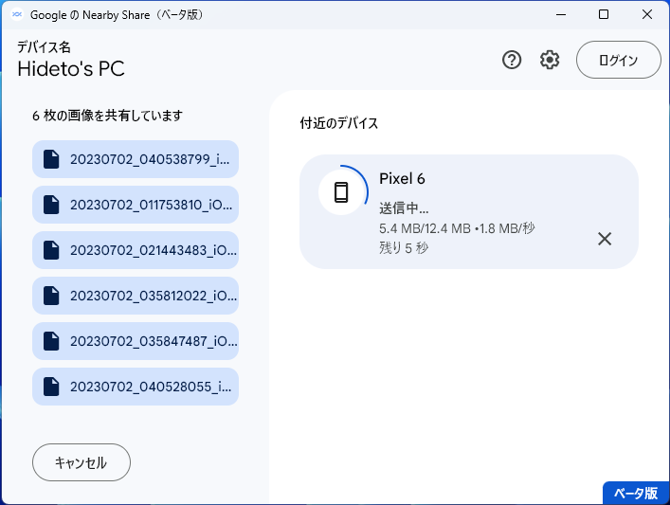Click file icon of 20230702_021443483
Viewport: 670px width, 505px height.
[x=51, y=250]
